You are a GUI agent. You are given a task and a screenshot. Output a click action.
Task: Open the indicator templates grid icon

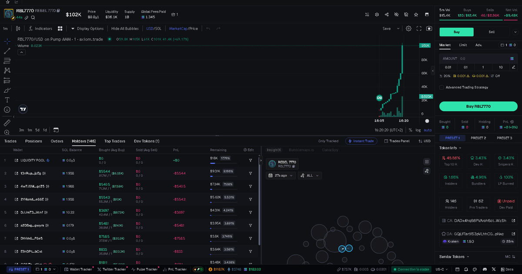click(60, 29)
